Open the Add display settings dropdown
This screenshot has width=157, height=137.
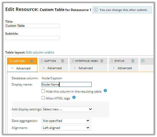click(68, 109)
